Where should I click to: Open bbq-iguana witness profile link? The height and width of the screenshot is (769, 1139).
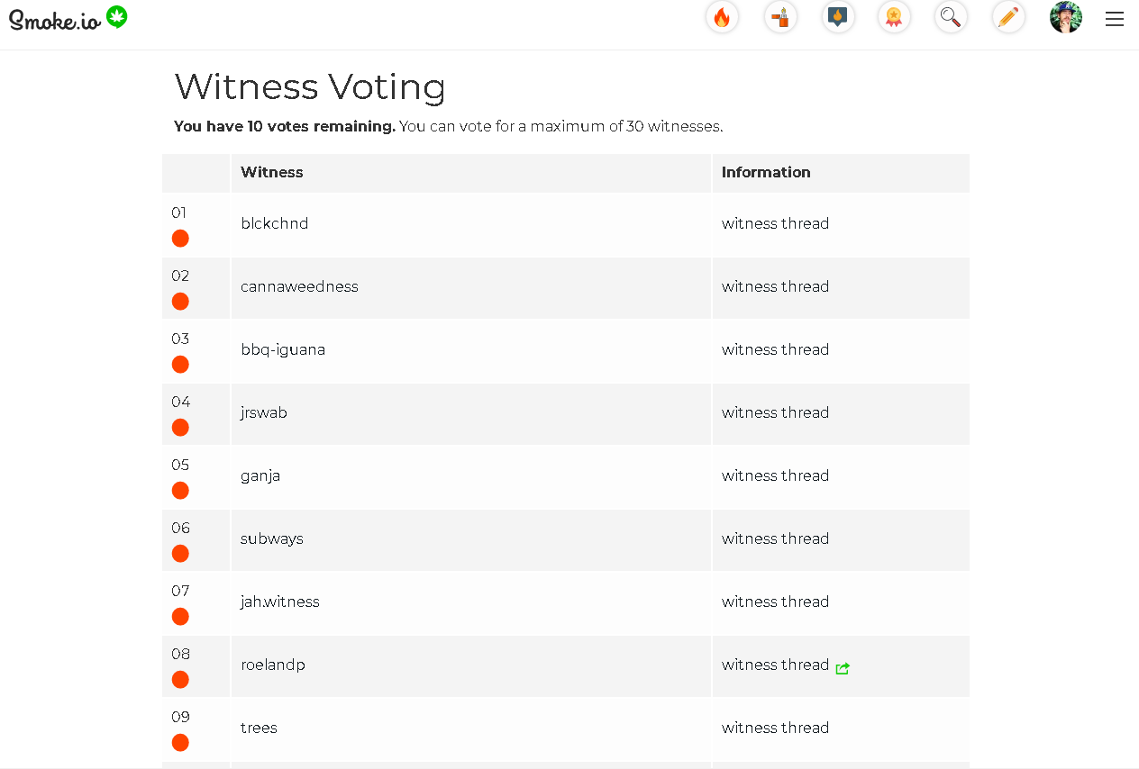point(283,349)
